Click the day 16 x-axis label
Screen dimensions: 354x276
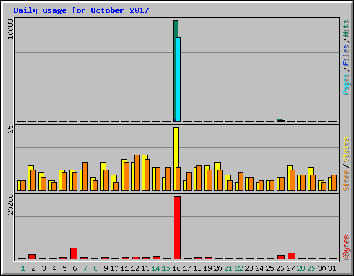176,268
